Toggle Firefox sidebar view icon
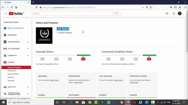This screenshot has width=188, height=105. tap(176, 7)
